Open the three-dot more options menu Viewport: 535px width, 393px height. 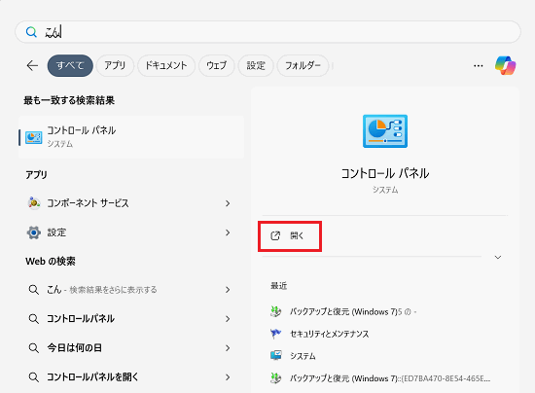pyautogui.click(x=479, y=65)
